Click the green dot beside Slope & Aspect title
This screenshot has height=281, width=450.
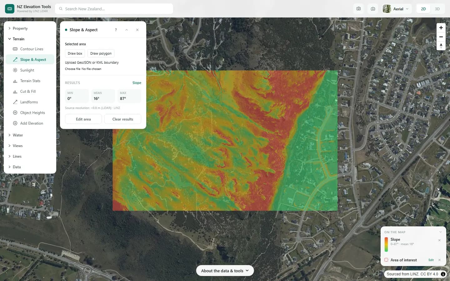66,30
